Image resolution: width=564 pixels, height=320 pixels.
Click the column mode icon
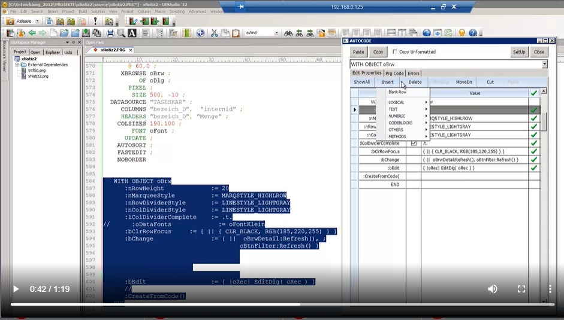pos(186,33)
